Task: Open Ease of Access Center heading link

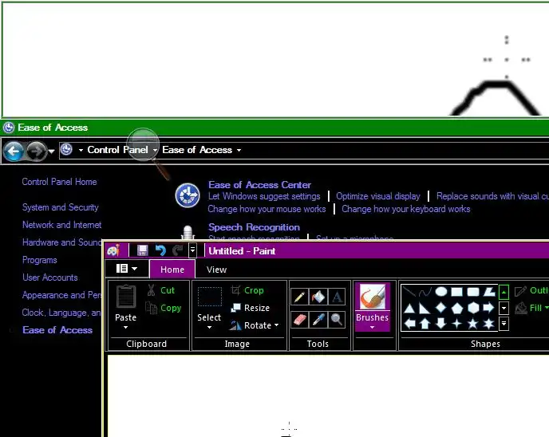Action: click(260, 185)
